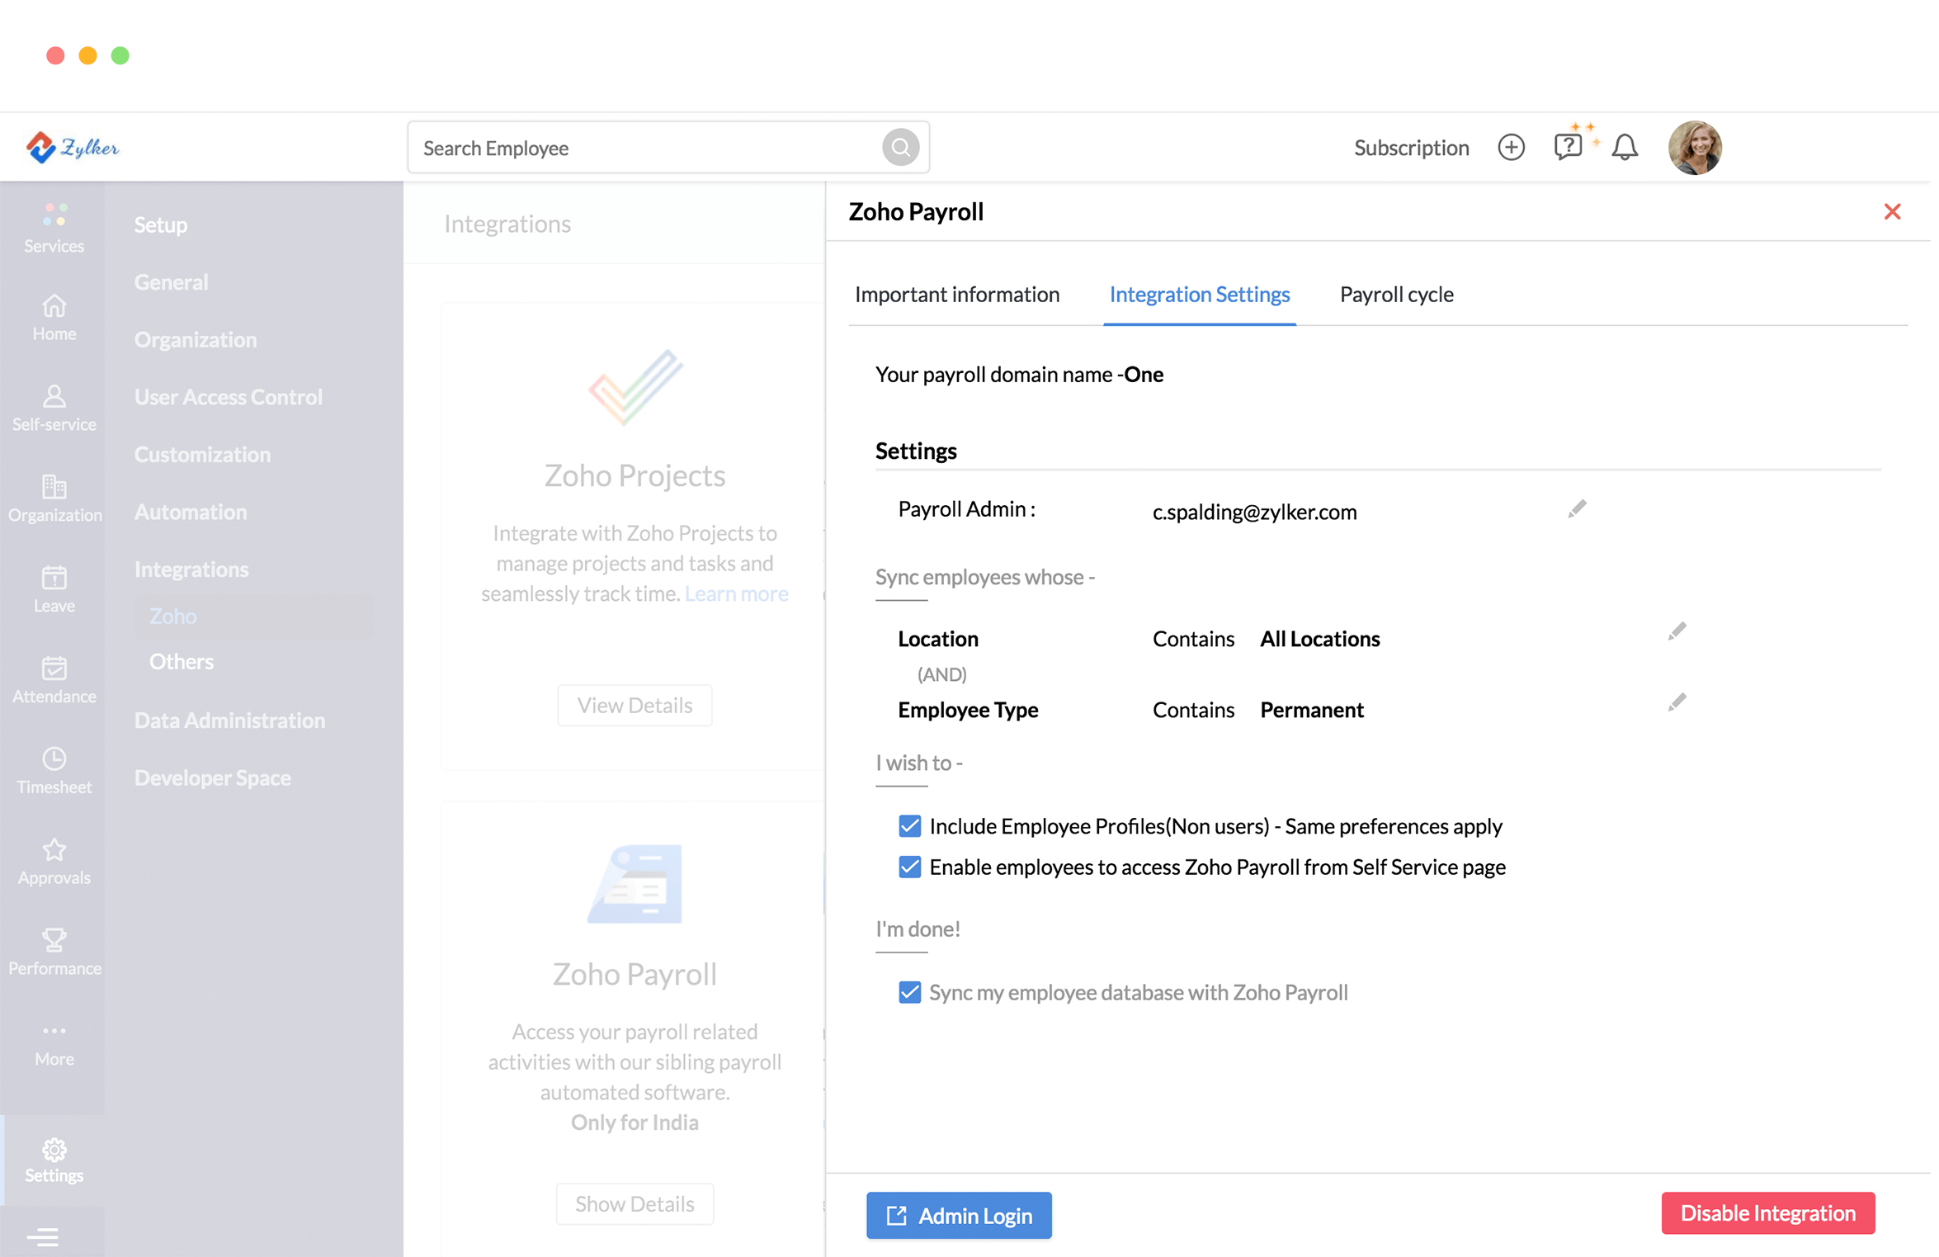Edit the Location sync criteria
Image resolution: width=1939 pixels, height=1257 pixels.
(1676, 632)
